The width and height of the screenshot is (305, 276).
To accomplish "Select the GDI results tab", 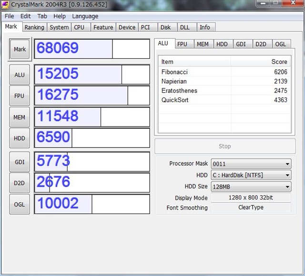I will (243, 44).
